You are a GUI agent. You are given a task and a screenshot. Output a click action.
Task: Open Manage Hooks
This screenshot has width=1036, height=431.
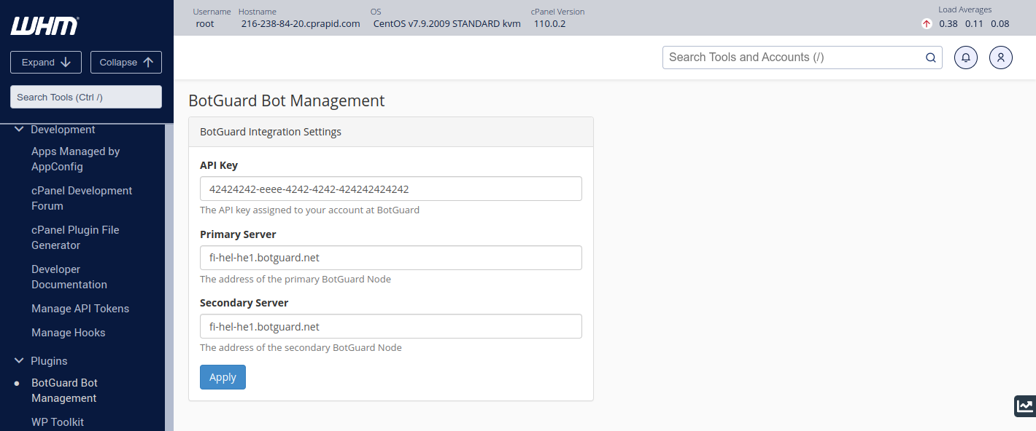69,333
